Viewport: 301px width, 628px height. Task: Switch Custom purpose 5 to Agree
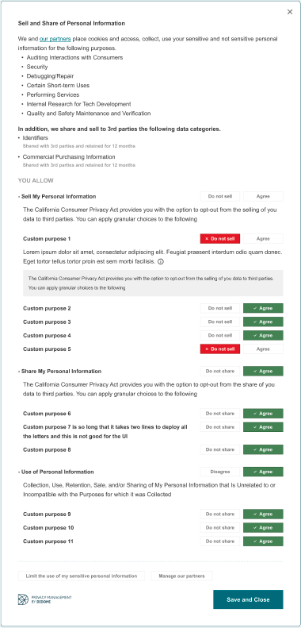click(263, 349)
